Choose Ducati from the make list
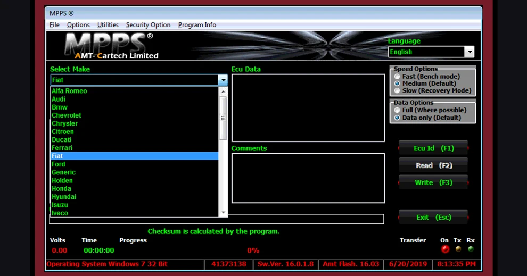Image resolution: width=527 pixels, height=276 pixels. coord(135,140)
